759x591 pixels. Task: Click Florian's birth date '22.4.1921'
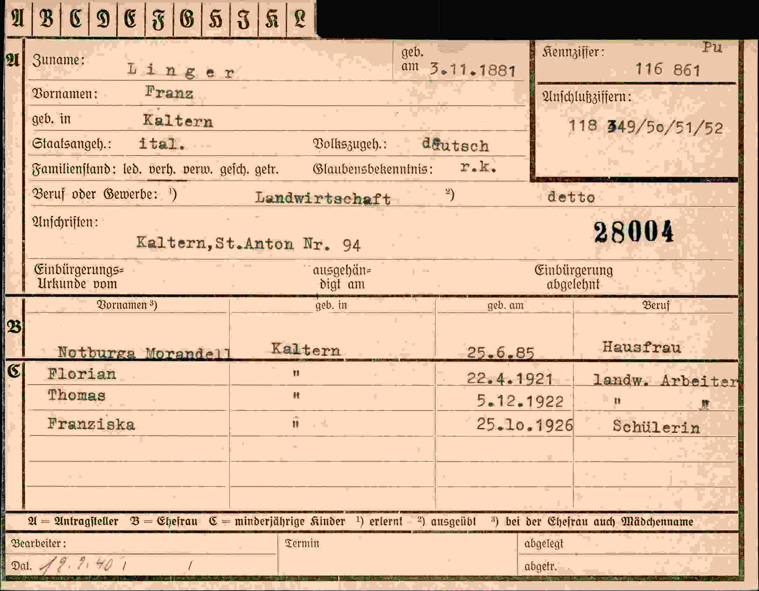click(510, 379)
